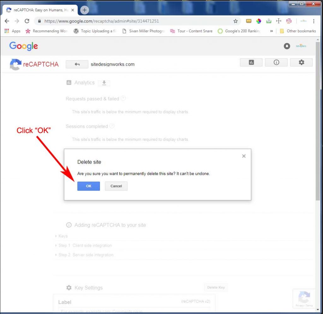
Task: Expand hidden bookmarks with the chevron
Action: [272, 31]
